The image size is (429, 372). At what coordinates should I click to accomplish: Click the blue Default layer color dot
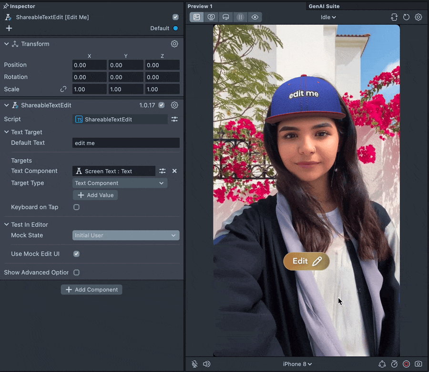pos(175,28)
